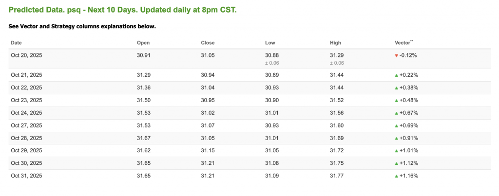The width and height of the screenshot is (499, 196).
Task: Click green up arrow for Oct 21
Action: point(396,75)
